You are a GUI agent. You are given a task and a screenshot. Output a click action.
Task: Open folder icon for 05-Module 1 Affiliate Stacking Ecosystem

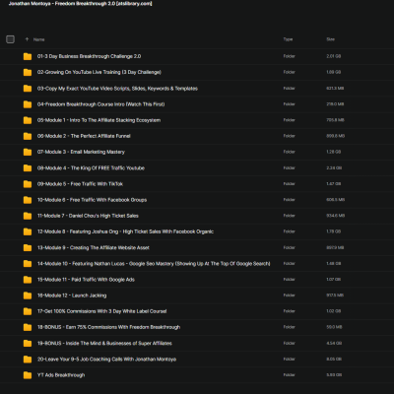[28, 120]
